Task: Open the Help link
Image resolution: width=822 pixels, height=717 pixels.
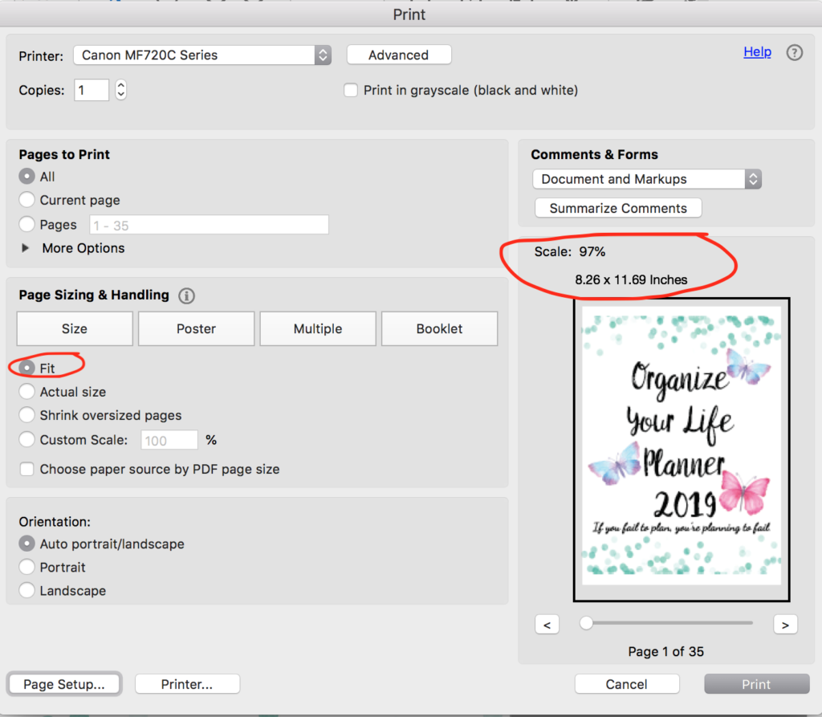Action: [757, 51]
